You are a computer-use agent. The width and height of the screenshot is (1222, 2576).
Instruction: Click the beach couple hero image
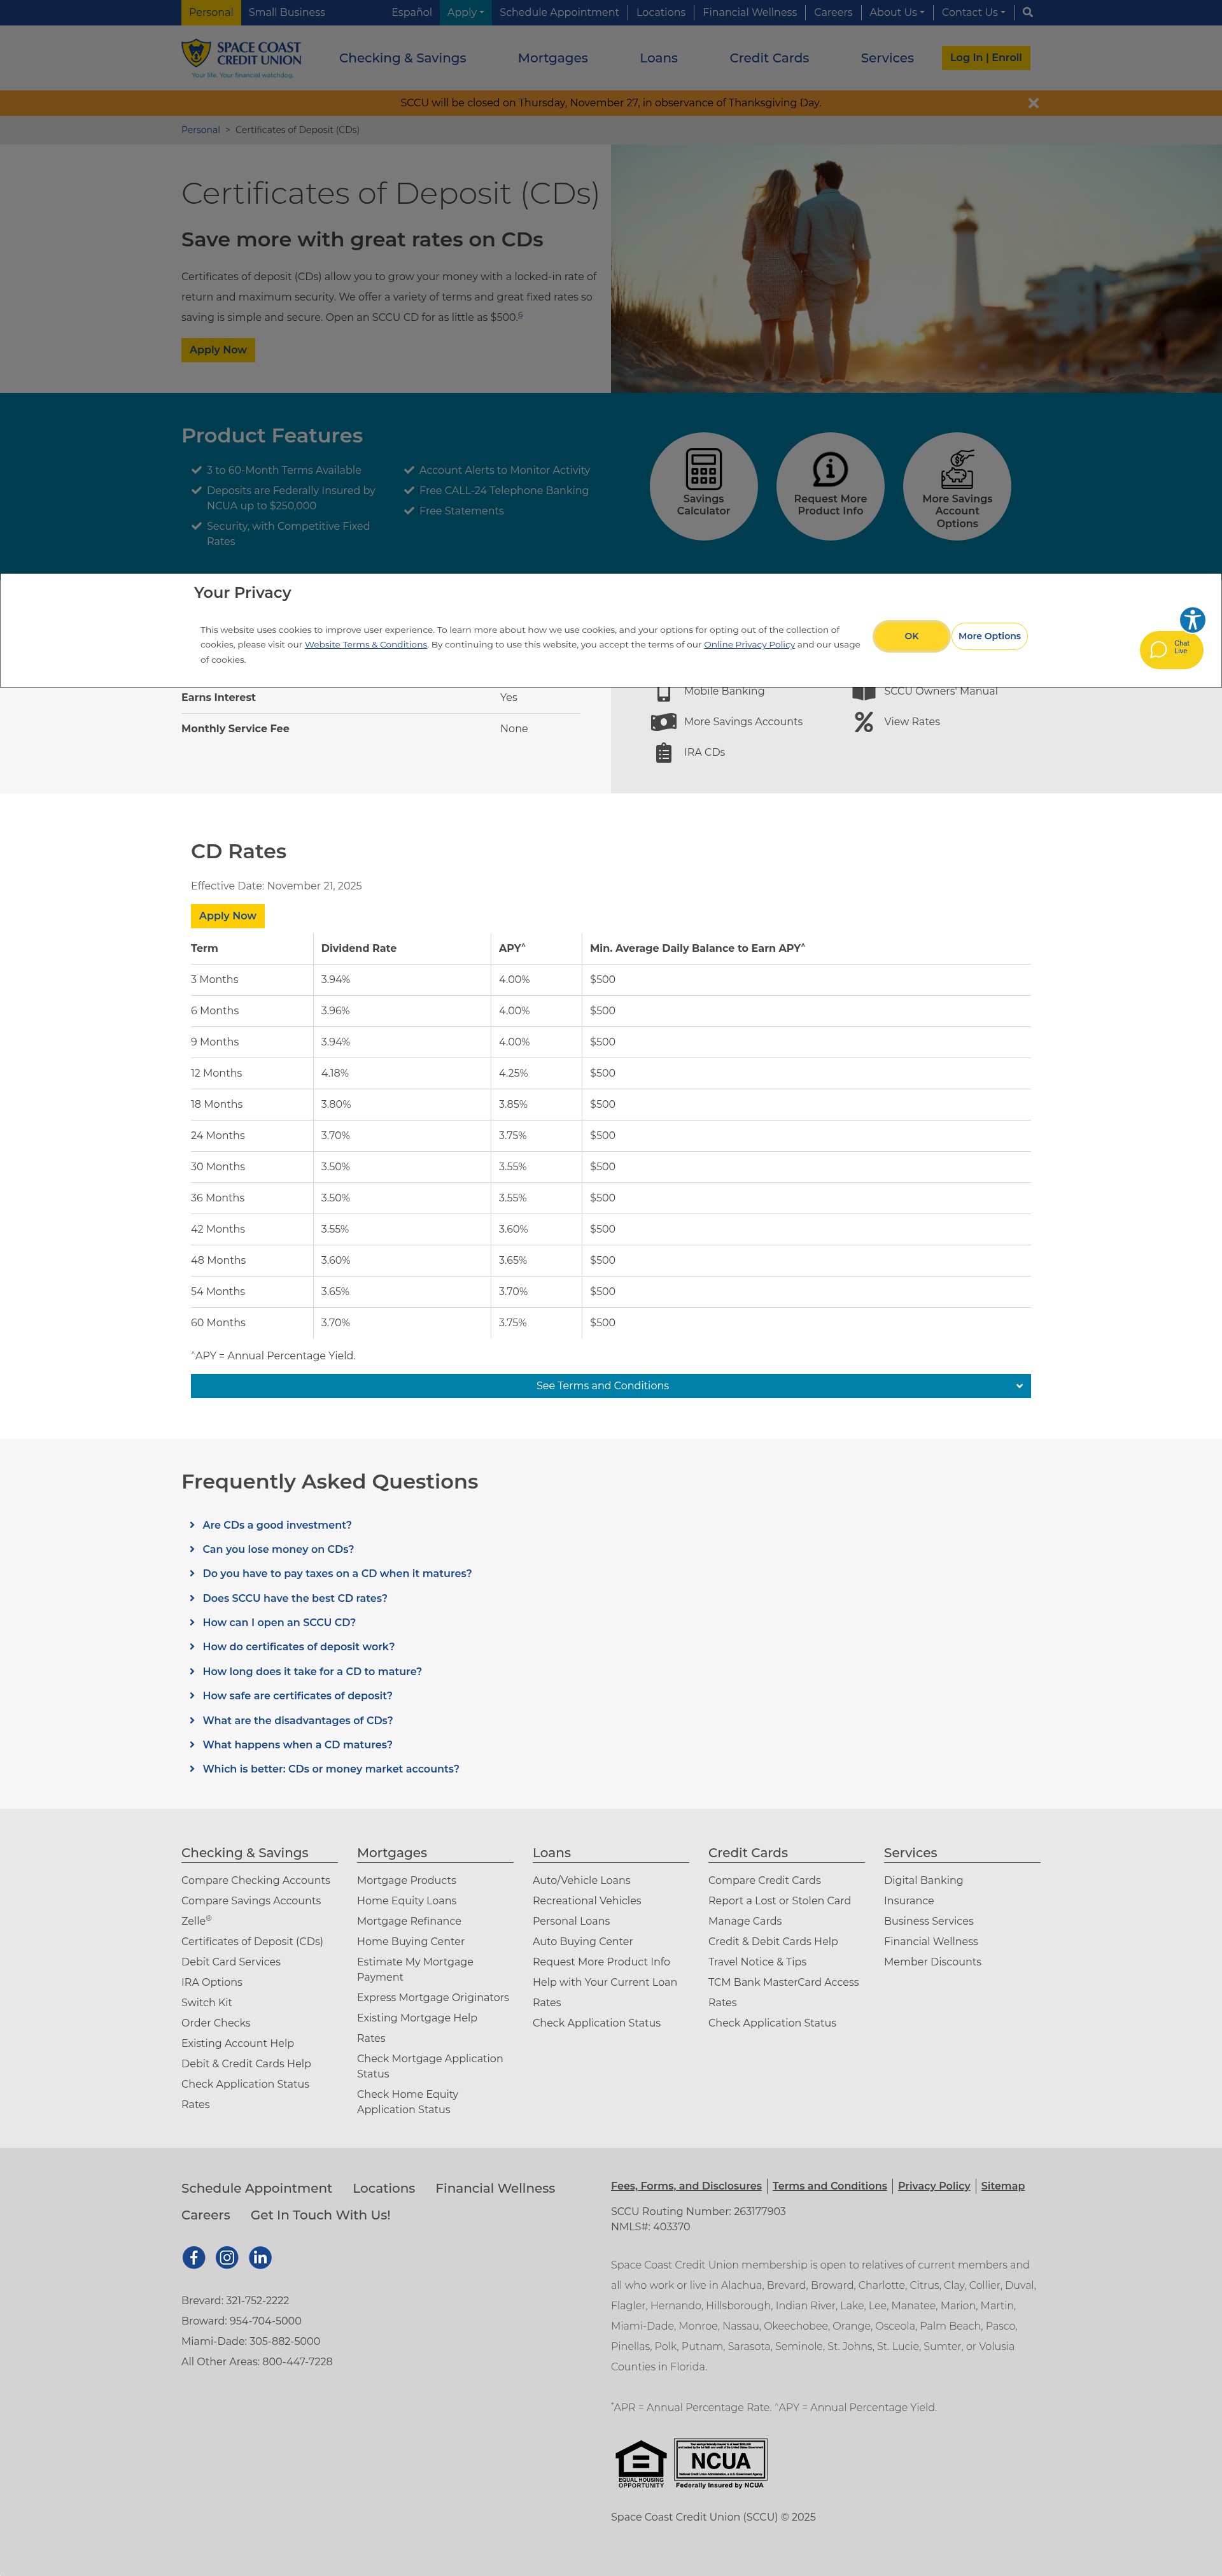pyautogui.click(x=916, y=268)
